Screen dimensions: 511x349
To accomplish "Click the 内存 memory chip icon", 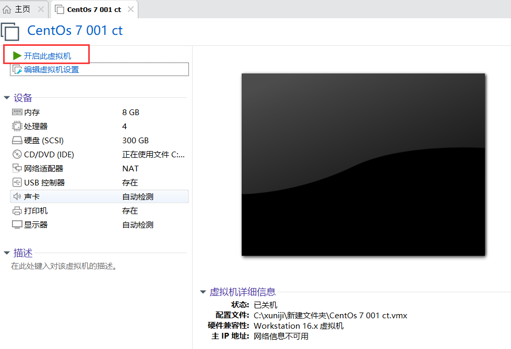I will click(17, 112).
